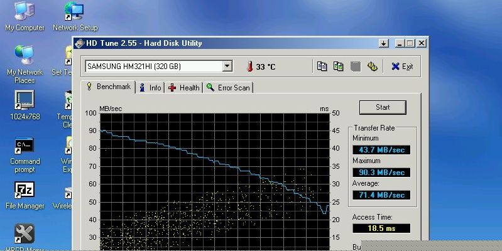Image resolution: width=502 pixels, height=251 pixels.
Task: Click the 33 °C temperature reading
Action: point(265,67)
